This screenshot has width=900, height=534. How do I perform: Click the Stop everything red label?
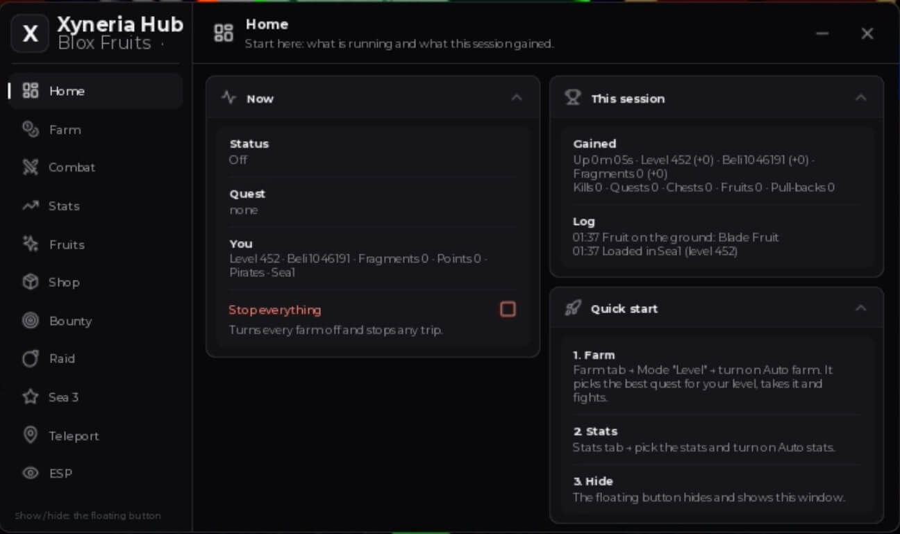(275, 310)
